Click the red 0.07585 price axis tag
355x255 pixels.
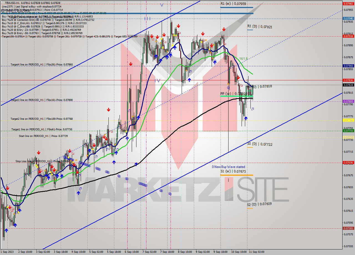coord(348,228)
